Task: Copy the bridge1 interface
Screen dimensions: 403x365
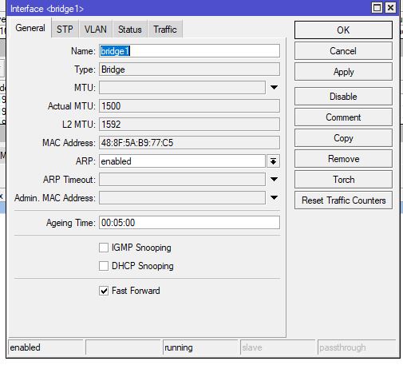Action: pos(343,138)
